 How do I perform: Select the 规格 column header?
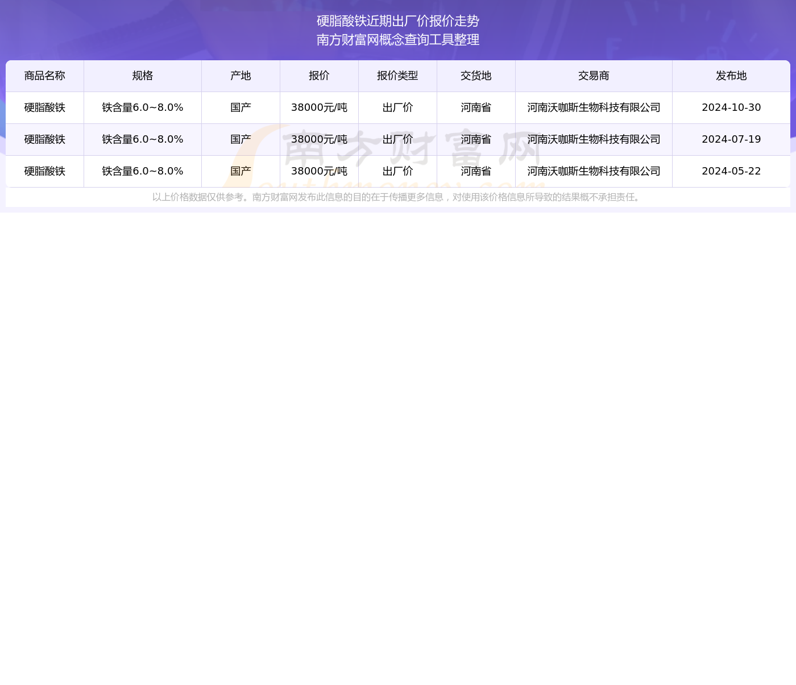coord(143,76)
